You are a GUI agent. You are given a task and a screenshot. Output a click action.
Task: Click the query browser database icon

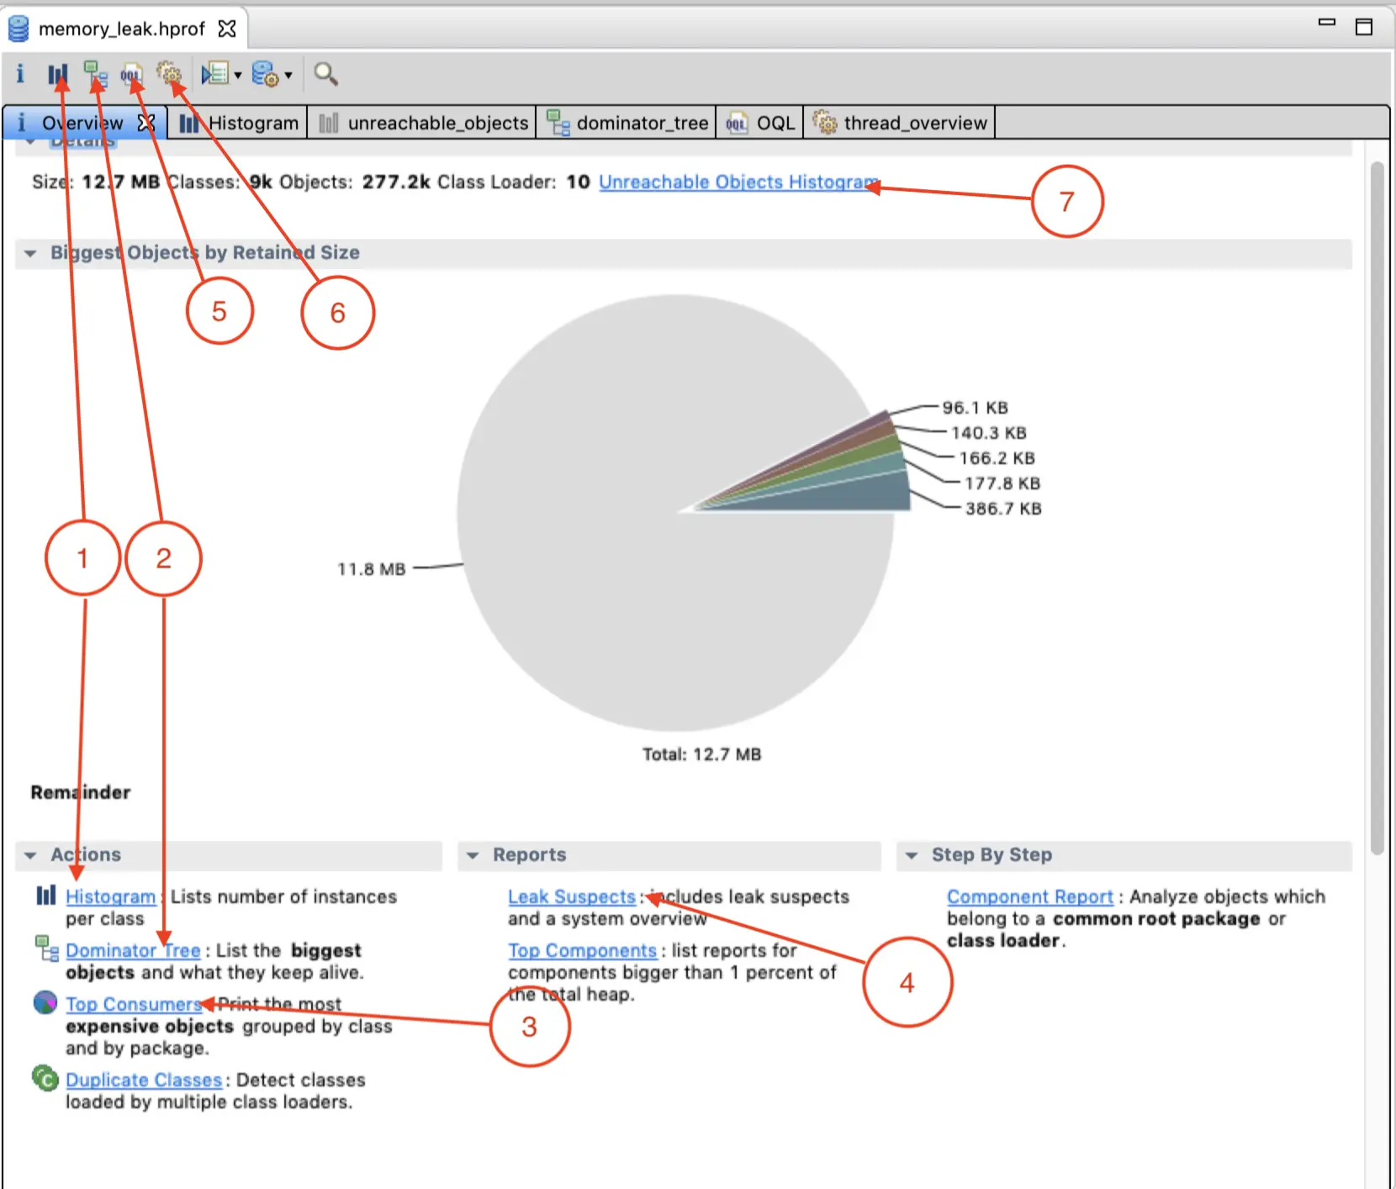tap(266, 74)
